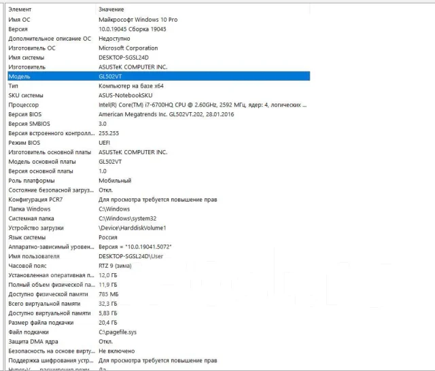Click value 'DESKTOP-SGSL24D' in Имя системы row
This screenshot has height=371, width=435.
click(124, 58)
